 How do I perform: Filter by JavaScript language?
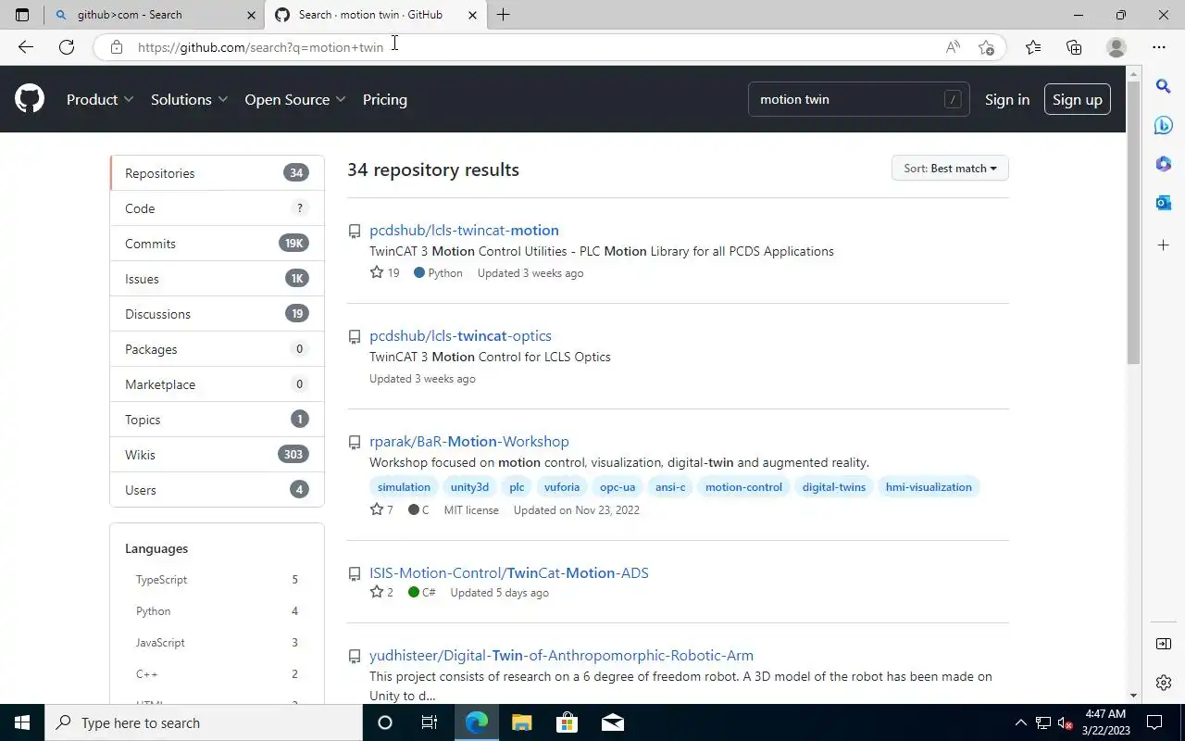coord(217,643)
